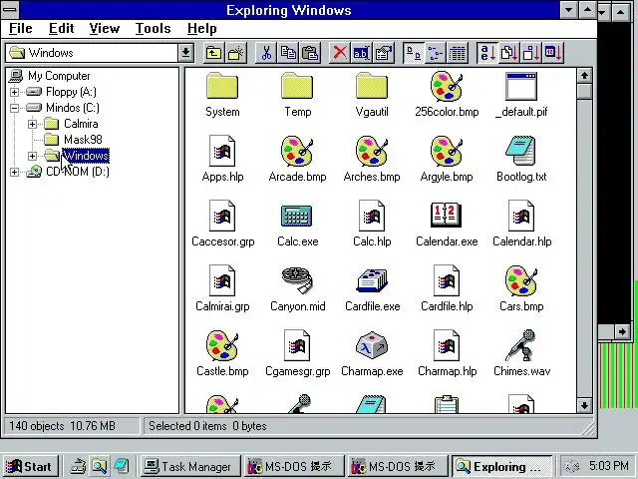The height and width of the screenshot is (479, 638).
Task: Switch to Task Manager taskbar button
Action: 189,466
